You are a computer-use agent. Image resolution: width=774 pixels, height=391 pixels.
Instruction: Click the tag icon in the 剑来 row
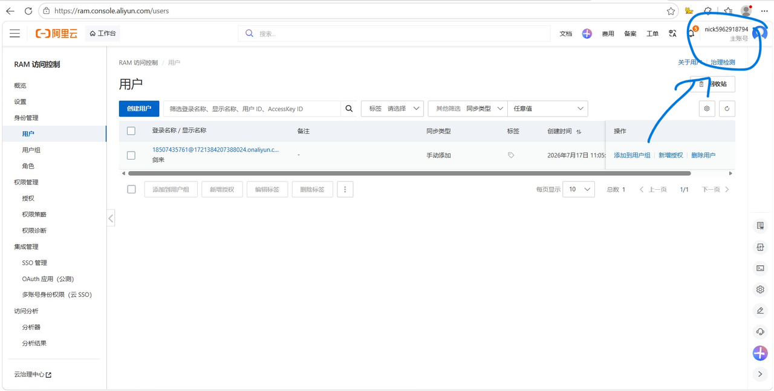pyautogui.click(x=511, y=155)
